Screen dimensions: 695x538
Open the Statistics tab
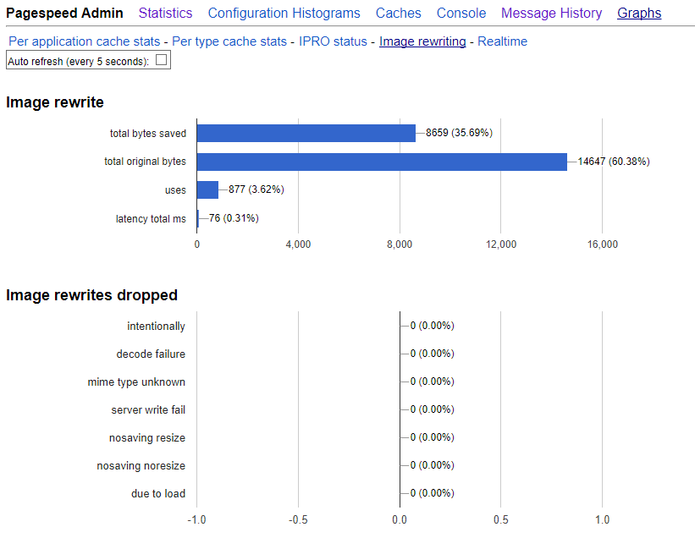pyautogui.click(x=165, y=14)
